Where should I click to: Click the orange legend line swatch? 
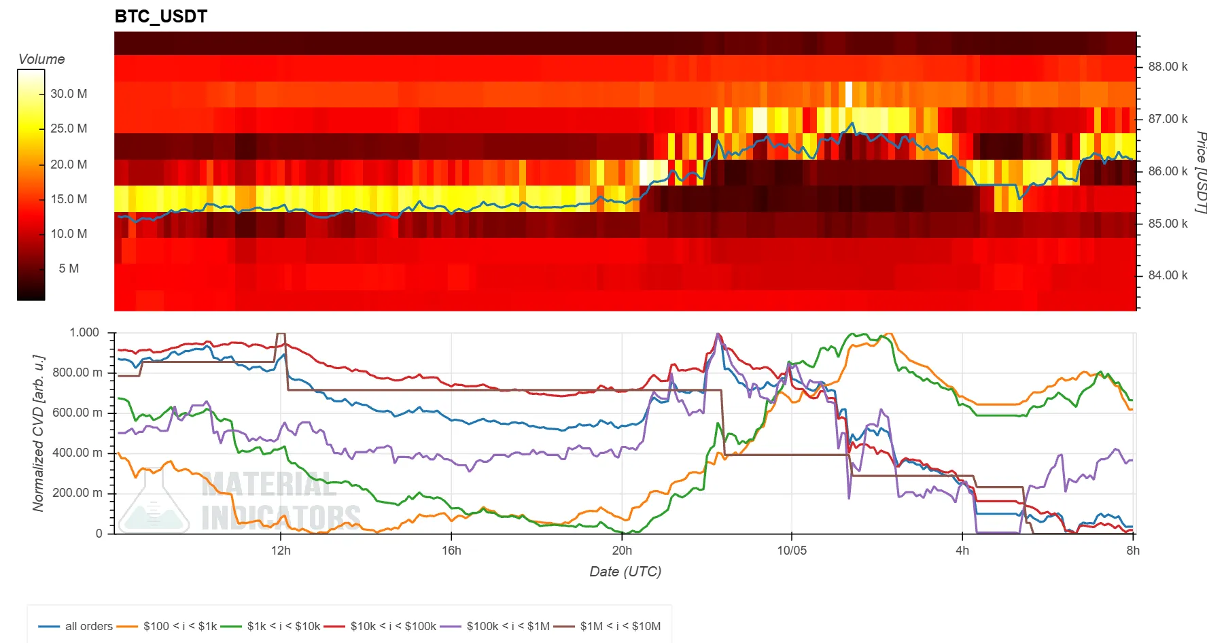(128, 626)
